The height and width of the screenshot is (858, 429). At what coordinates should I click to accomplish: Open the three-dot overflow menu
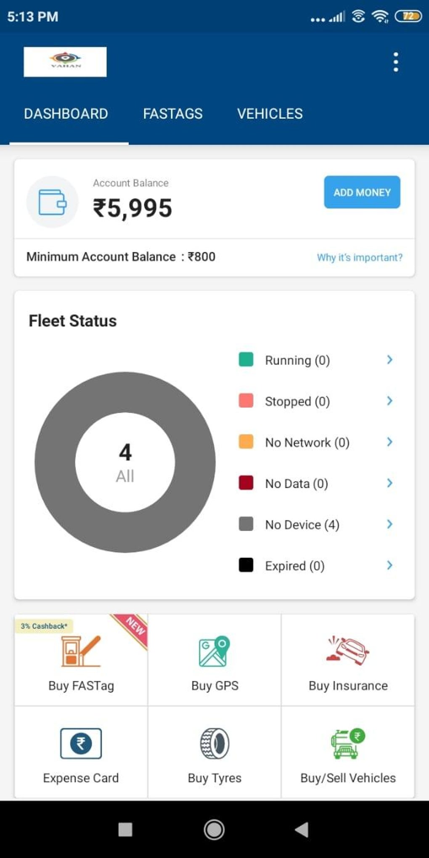pyautogui.click(x=395, y=62)
